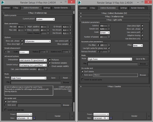
Task: Expand V-Ray Indirect illumination (GI) rollout
Action: (x=114, y=13)
